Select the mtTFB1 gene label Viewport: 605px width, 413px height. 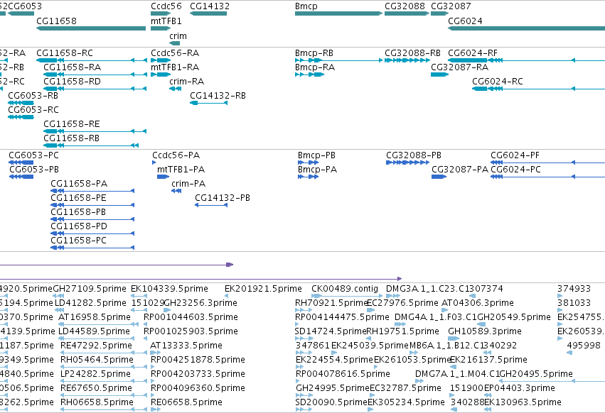click(166, 21)
